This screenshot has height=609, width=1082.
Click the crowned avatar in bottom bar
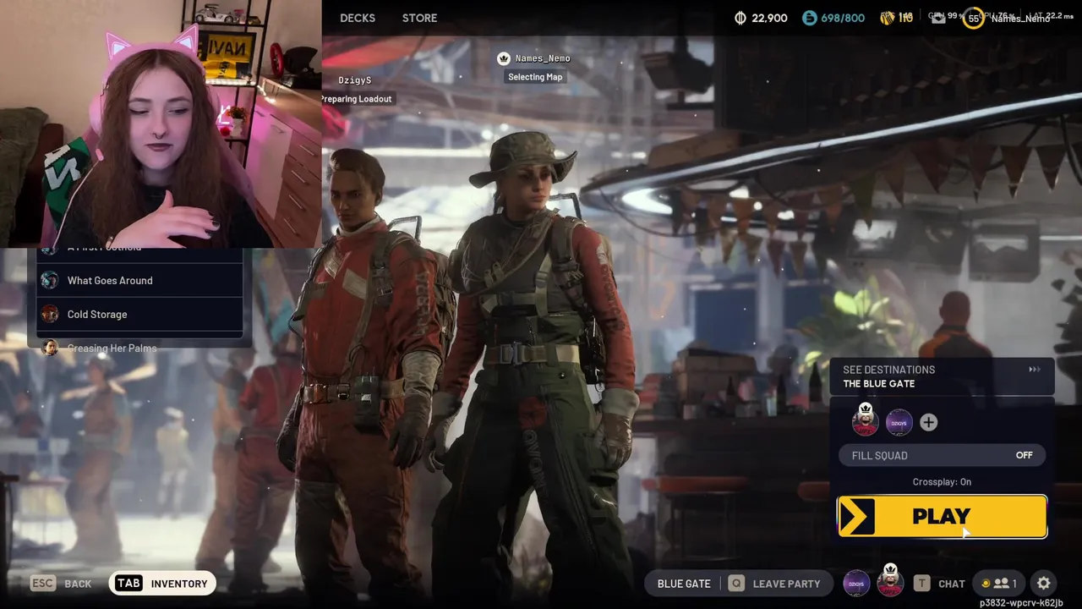coord(889,581)
